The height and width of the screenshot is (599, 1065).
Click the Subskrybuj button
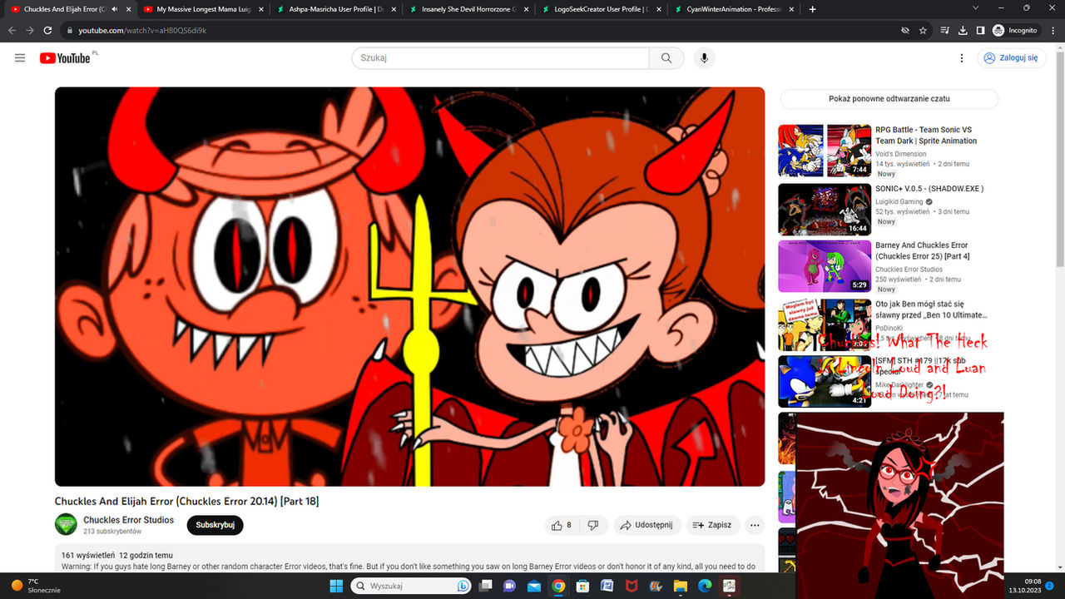click(x=215, y=525)
